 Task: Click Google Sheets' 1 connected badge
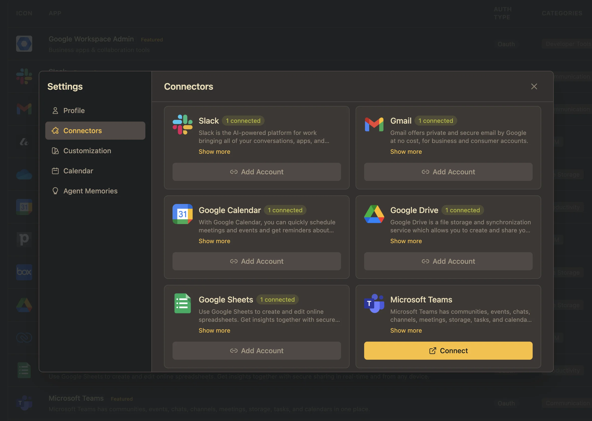(x=277, y=300)
